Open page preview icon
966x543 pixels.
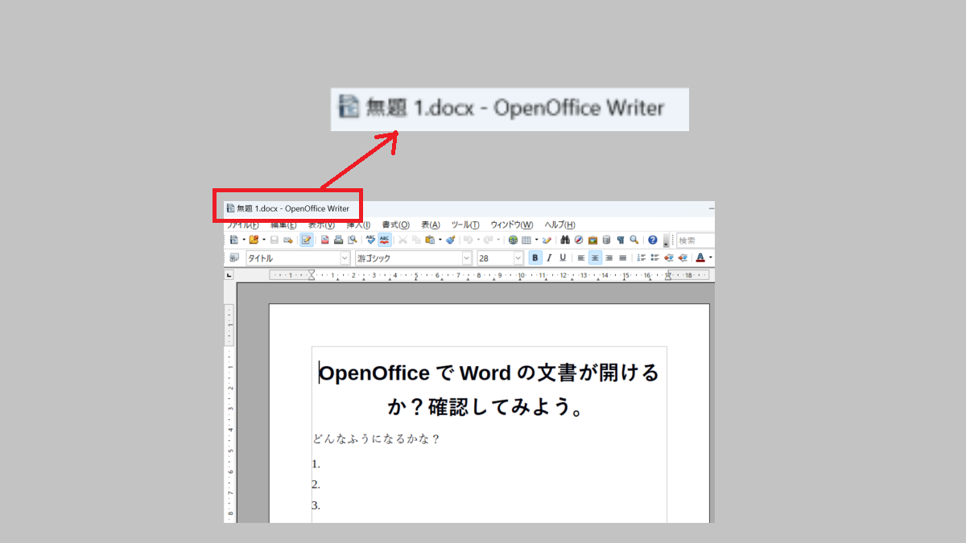(x=352, y=240)
